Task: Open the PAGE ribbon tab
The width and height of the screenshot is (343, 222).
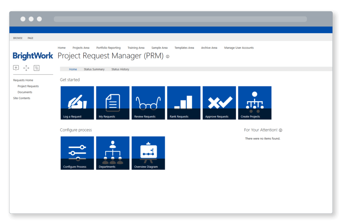Action: point(30,38)
